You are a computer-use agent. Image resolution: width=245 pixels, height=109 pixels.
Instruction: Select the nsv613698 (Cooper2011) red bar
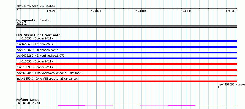[x=127, y=64]
